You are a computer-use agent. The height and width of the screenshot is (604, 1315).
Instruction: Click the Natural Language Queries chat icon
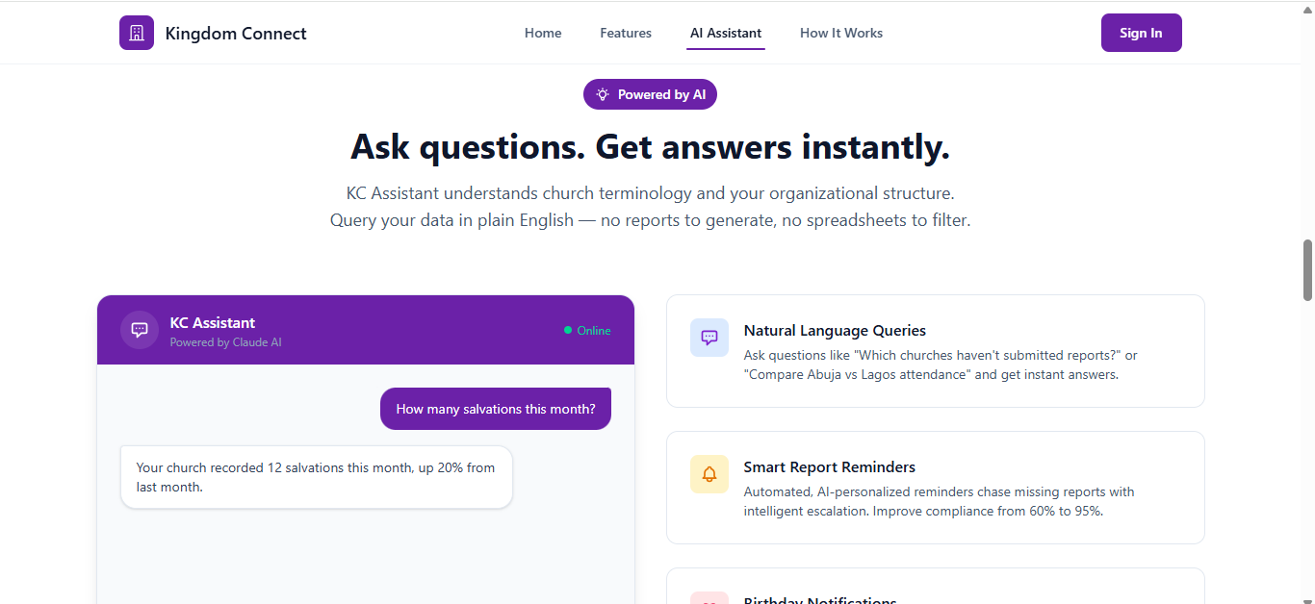tap(709, 338)
